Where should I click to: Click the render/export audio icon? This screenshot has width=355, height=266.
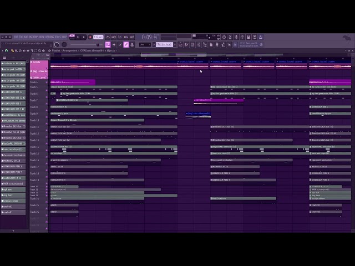pos(255,37)
